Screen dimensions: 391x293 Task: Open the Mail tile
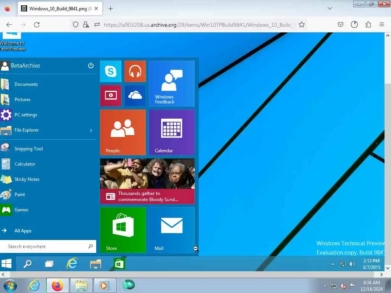pos(172,230)
